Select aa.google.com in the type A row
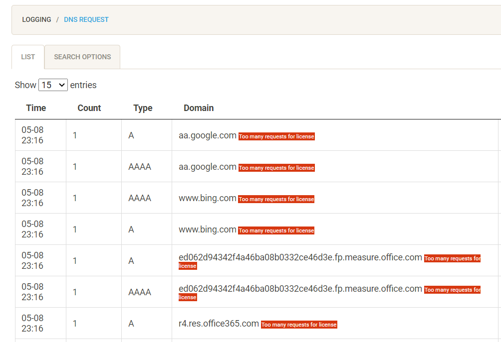The width and height of the screenshot is (501, 342). point(208,135)
